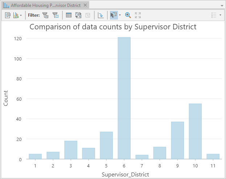Click the Switch Selection icon
The width and height of the screenshot is (226, 179).
78,15
